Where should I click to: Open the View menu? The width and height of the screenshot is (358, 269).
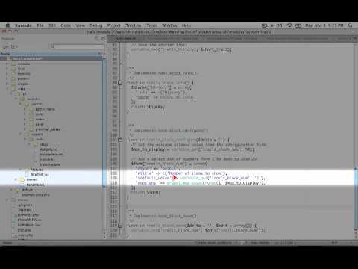(x=80, y=25)
